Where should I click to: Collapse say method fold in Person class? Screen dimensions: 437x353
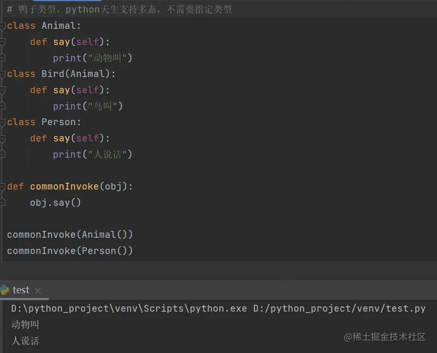[3, 138]
